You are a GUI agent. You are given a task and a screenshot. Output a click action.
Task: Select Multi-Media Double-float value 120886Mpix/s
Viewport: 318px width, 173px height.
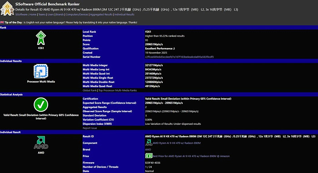coord(154,82)
